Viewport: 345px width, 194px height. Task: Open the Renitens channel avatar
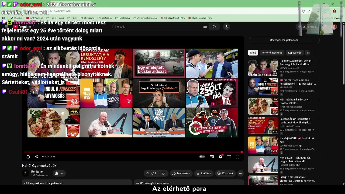25,173
